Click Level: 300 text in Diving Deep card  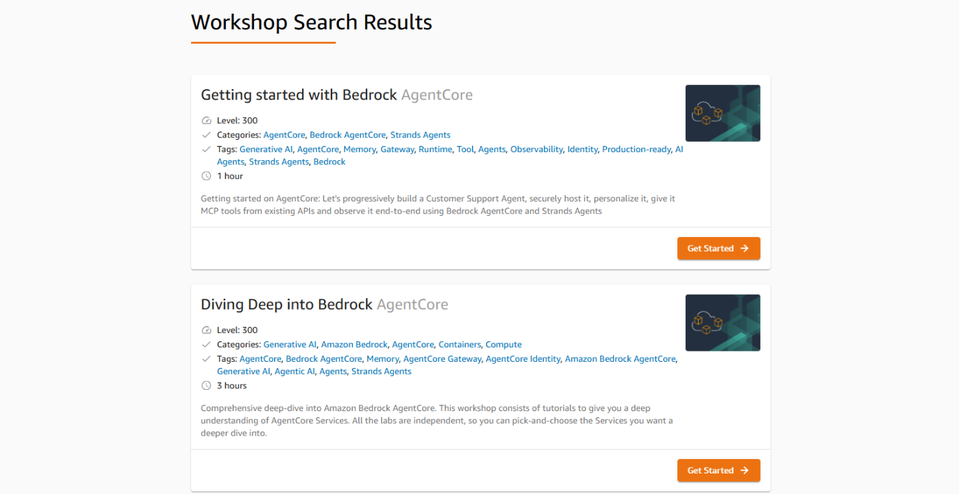[x=238, y=330]
